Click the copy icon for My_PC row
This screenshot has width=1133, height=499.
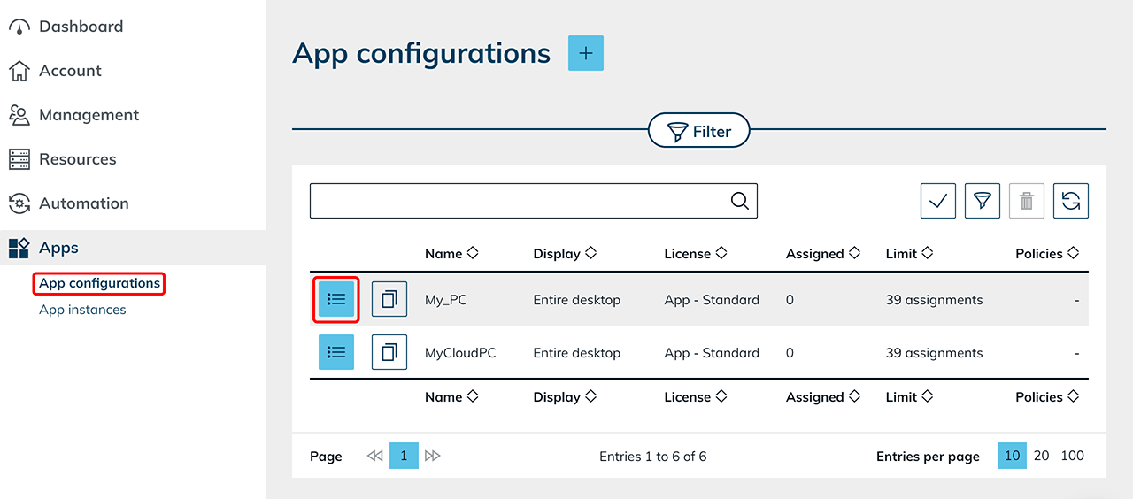[389, 300]
